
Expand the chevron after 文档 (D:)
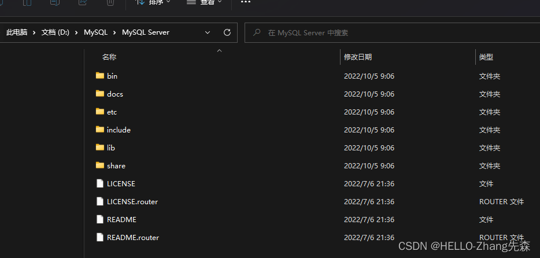(x=77, y=33)
